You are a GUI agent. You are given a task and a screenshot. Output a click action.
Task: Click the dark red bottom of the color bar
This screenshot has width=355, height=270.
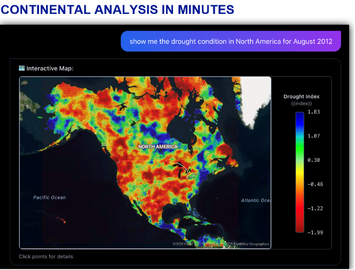(299, 227)
